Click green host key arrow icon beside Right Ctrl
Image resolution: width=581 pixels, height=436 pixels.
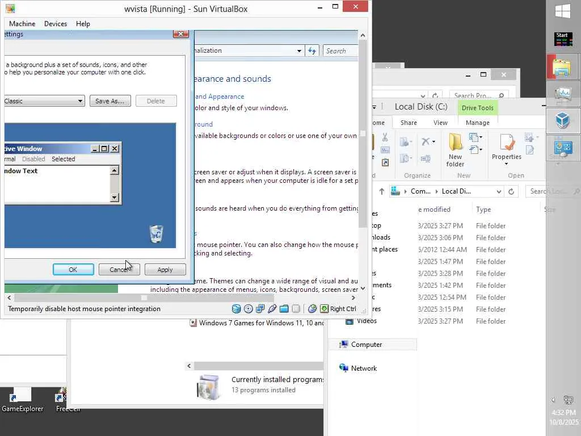pyautogui.click(x=324, y=308)
